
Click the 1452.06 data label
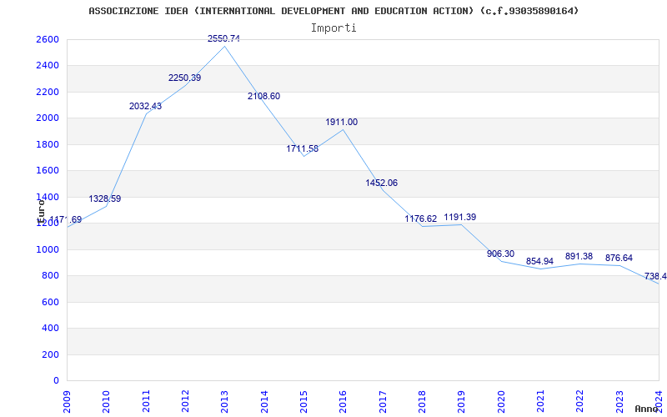(382, 183)
